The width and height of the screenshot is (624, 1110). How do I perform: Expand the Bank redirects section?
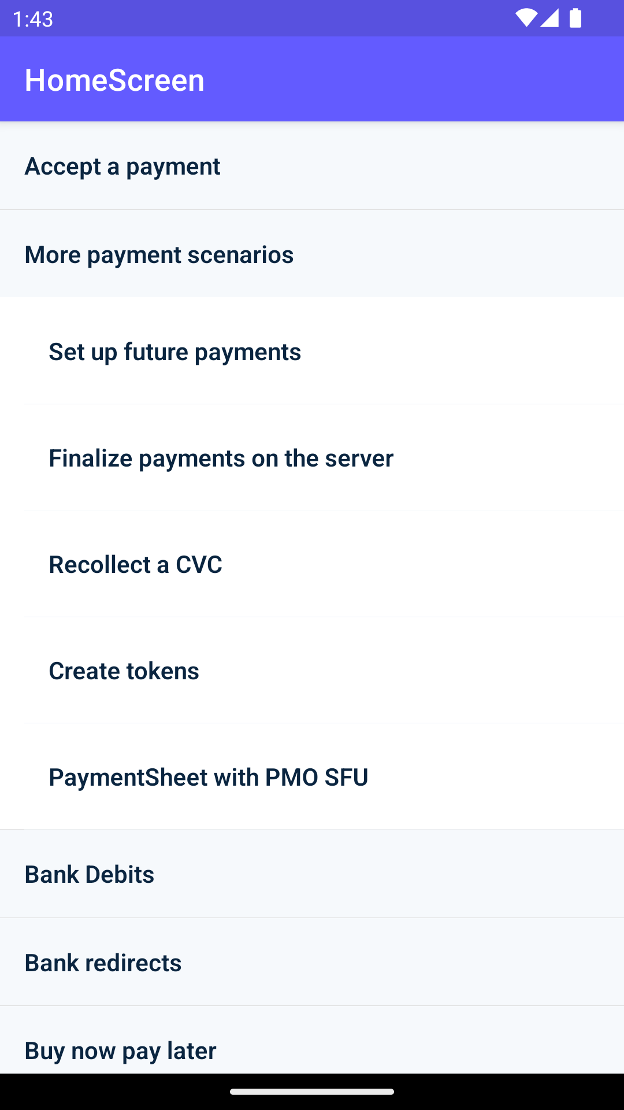[x=103, y=963]
